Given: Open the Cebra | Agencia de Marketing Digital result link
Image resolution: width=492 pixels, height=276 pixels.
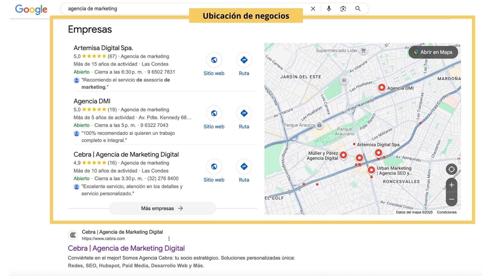Looking at the screenshot, I should pos(126,248).
